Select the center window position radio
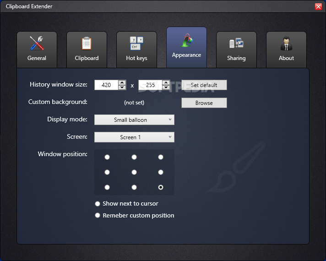This screenshot has height=261, width=326. pos(134,172)
